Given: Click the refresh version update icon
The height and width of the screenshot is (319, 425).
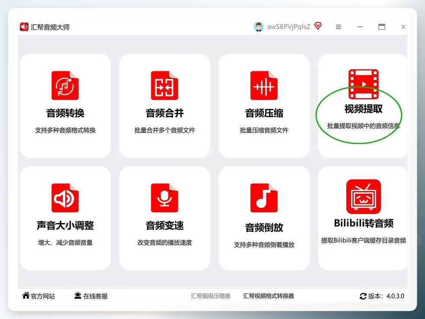Looking at the screenshot, I should pos(363,296).
